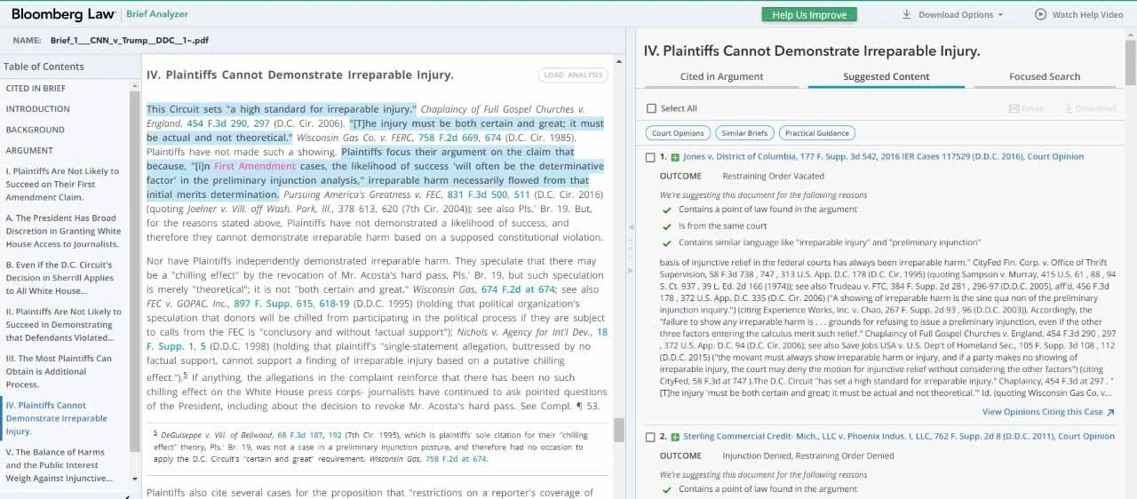
Task: Click the Load Analysis button
Action: coord(572,75)
